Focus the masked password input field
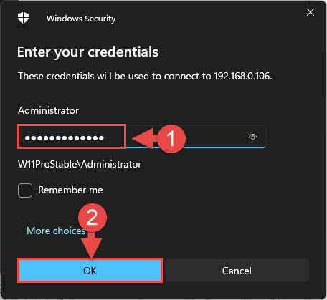This screenshot has height=300, width=327. [141, 137]
